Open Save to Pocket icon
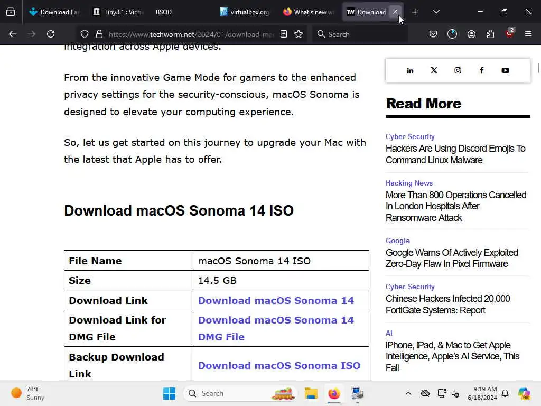 (433, 34)
